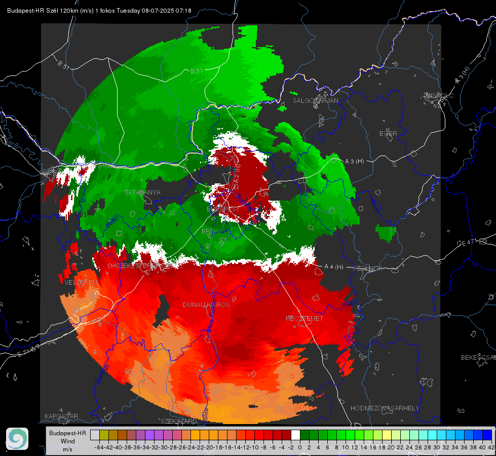
Task: Click the swirl weather service logo
Action: [x=17, y=439]
